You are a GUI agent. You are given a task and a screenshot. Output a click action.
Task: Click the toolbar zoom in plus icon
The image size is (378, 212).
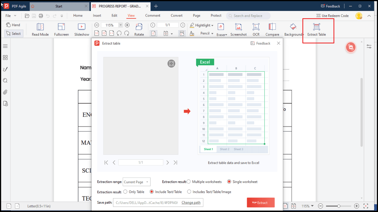[x=127, y=25]
